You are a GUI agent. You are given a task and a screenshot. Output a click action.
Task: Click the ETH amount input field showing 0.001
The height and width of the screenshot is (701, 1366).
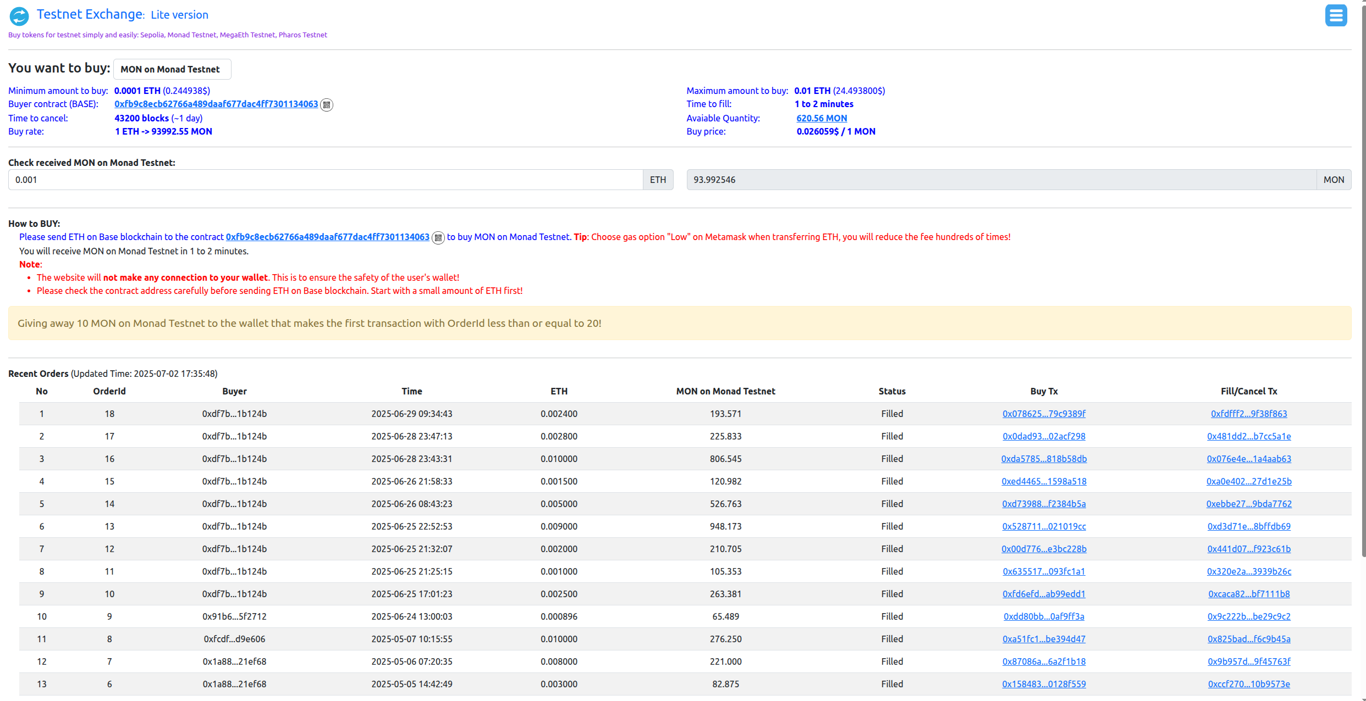[x=326, y=180]
